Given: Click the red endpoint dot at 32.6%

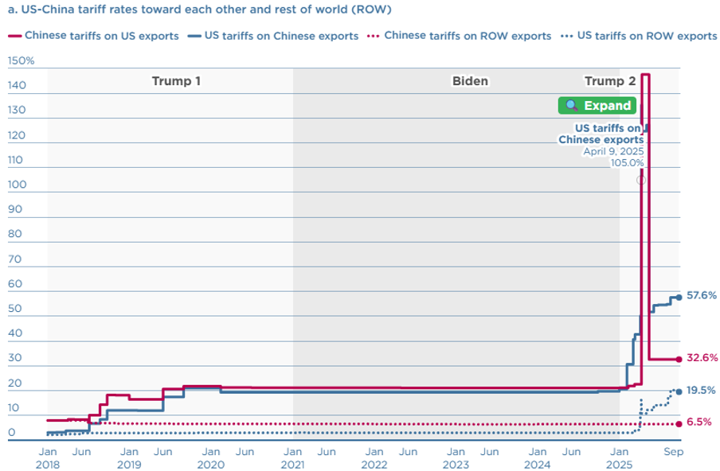Looking at the screenshot, I should pyautogui.click(x=679, y=359).
